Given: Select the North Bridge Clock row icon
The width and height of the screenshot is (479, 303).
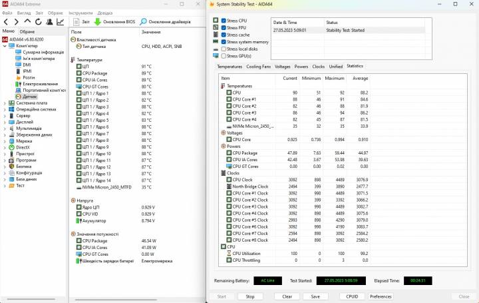Looking at the screenshot, I should (x=229, y=186).
